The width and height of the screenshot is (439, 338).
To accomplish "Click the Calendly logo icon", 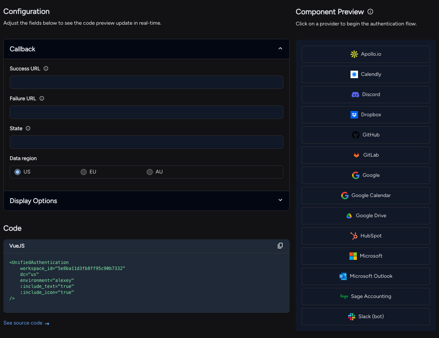I will pos(354,74).
